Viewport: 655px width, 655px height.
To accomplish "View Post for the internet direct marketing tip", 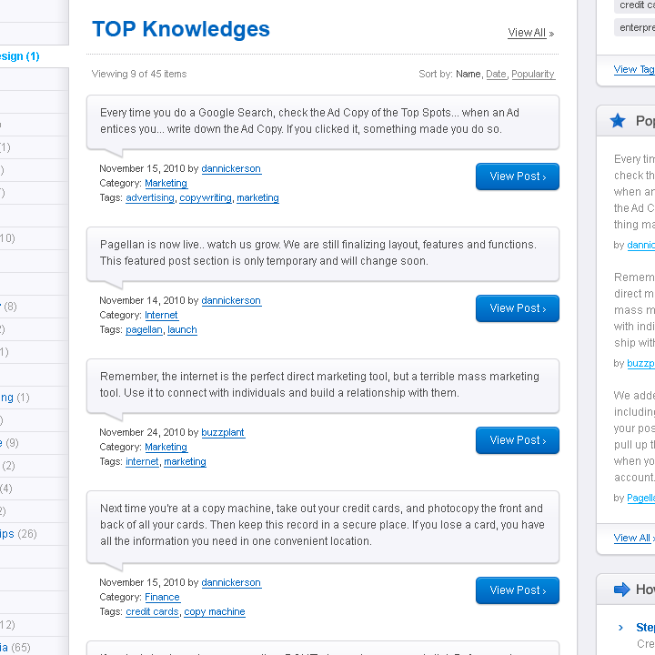I will [517, 440].
